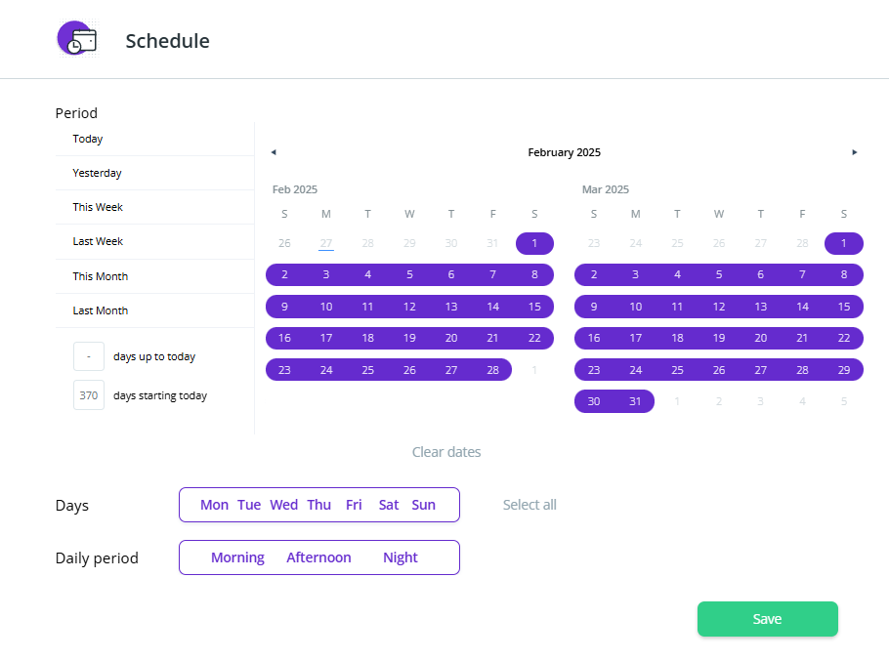Viewport: 889px width, 660px height.
Task: Choose the Last Week period preset
Action: (98, 241)
